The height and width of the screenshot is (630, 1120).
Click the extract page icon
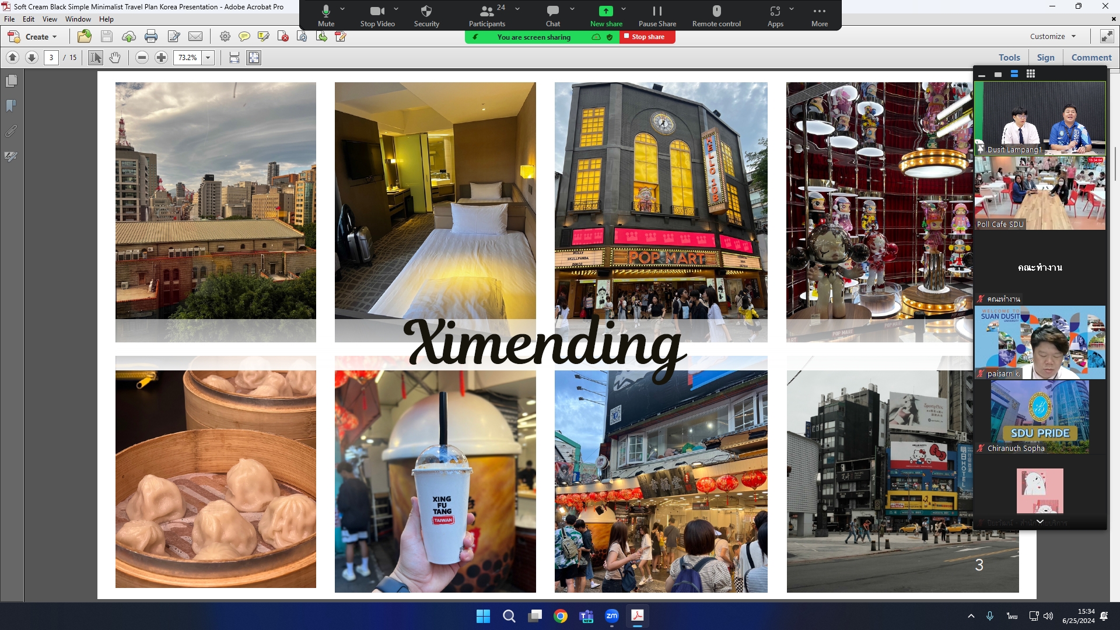tap(321, 37)
